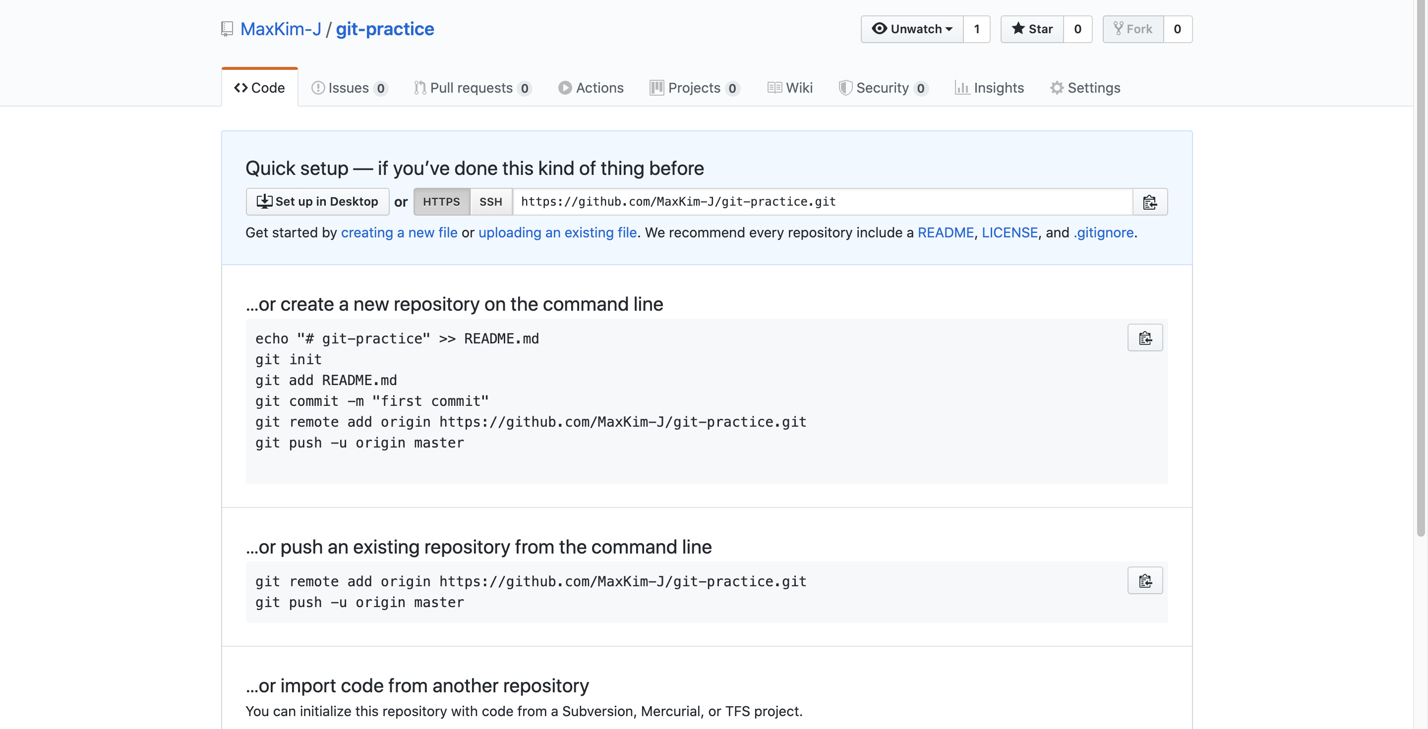Click the clone URL text field
The height and width of the screenshot is (729, 1428).
823,202
